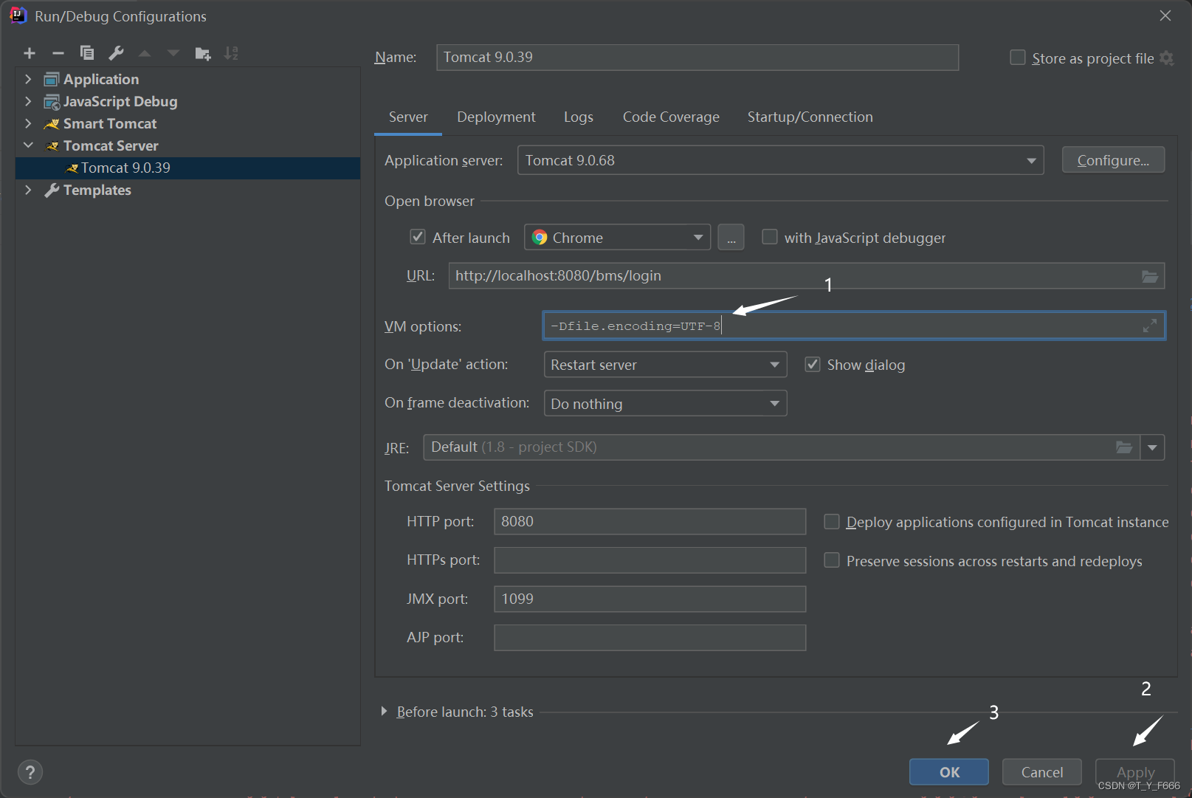Move configuration up with the arrow icon

coord(145,53)
